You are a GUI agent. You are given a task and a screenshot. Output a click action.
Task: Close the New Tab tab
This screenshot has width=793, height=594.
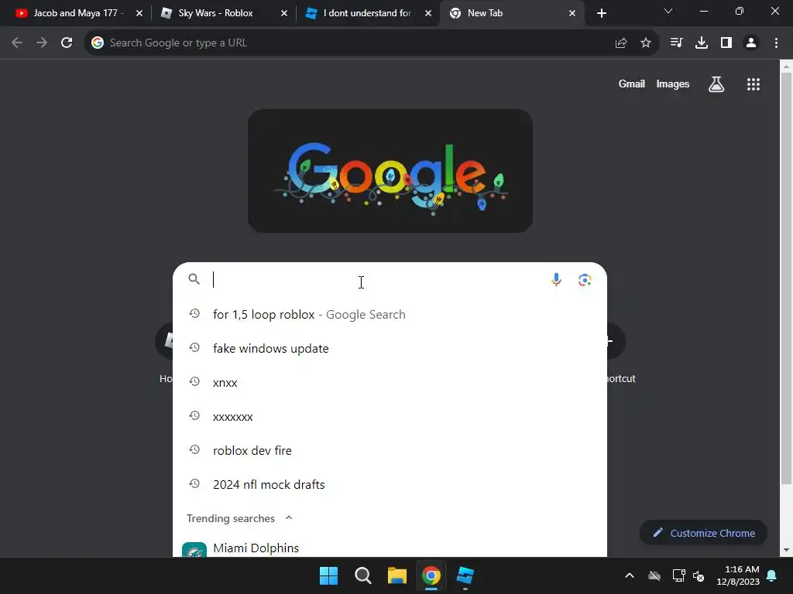pyautogui.click(x=572, y=13)
